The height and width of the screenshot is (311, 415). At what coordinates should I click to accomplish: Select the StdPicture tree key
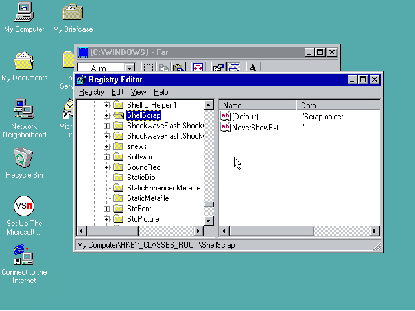(143, 219)
